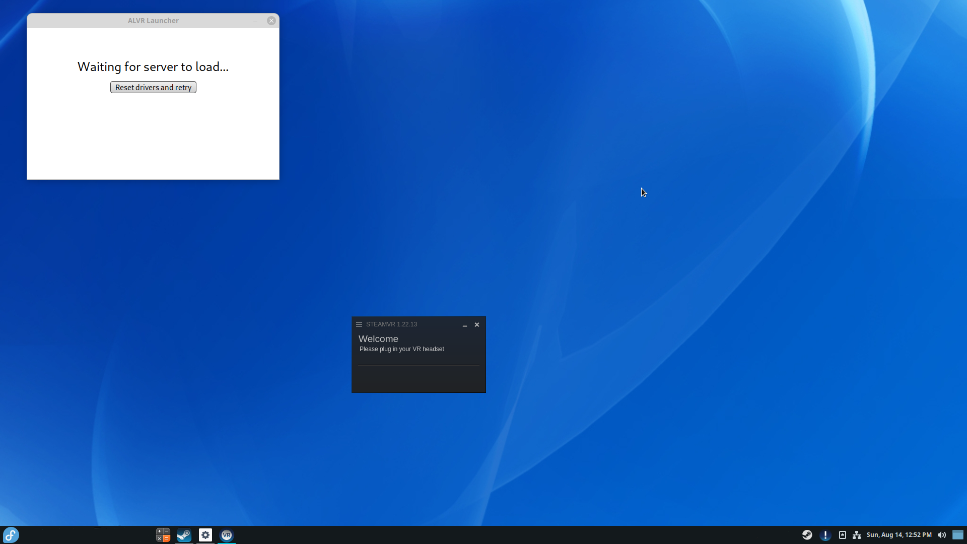Click show desktop at the taskbar's far right

(x=958, y=535)
